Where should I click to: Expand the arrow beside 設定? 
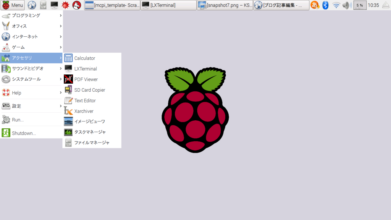coord(61,106)
